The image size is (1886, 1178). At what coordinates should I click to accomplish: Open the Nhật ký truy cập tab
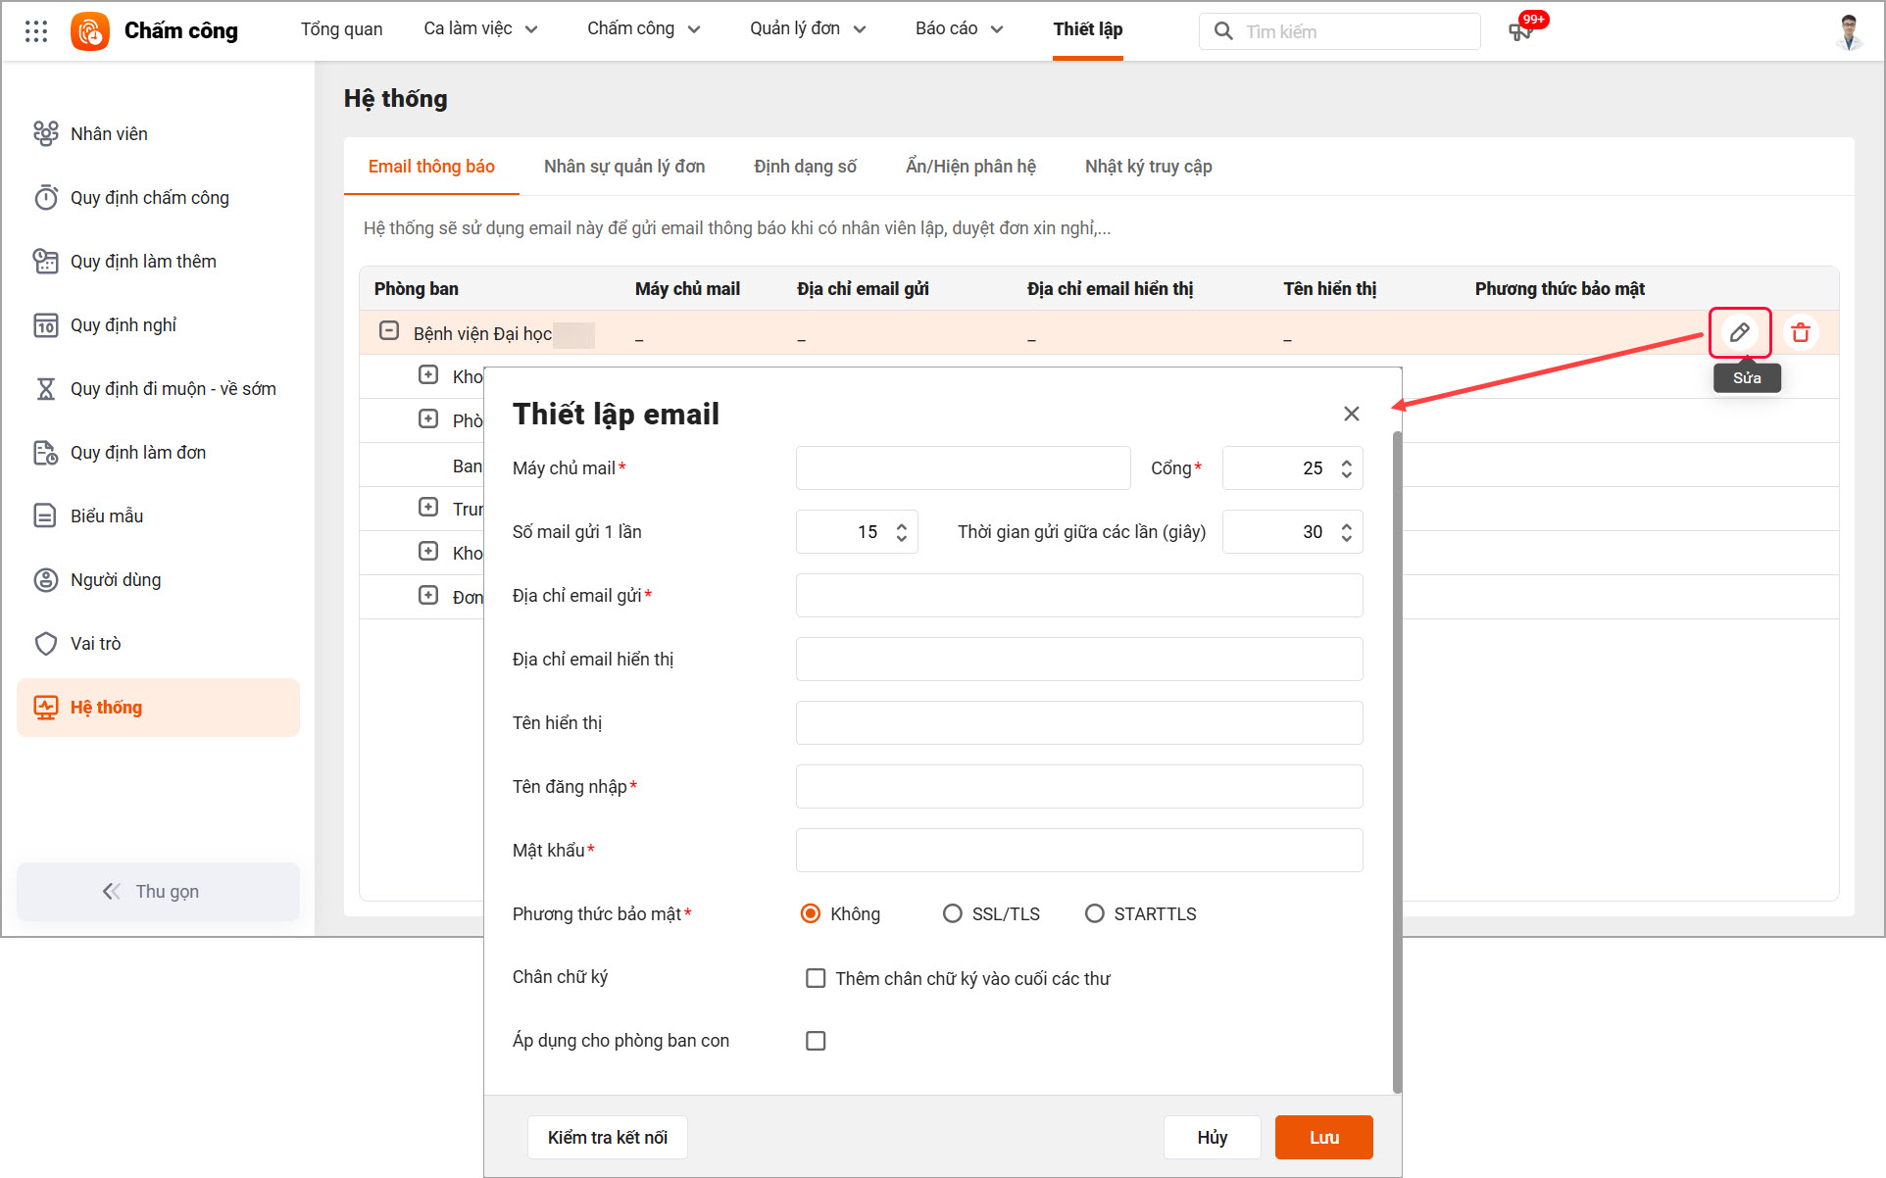pyautogui.click(x=1148, y=167)
